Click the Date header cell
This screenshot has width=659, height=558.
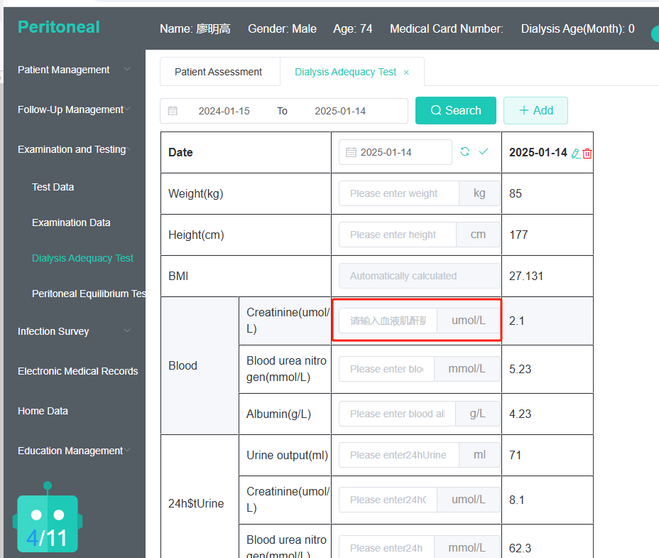point(246,152)
